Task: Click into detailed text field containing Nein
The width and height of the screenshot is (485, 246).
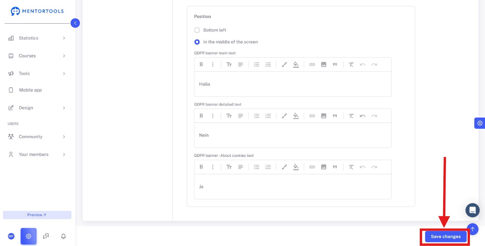Action: pyautogui.click(x=293, y=135)
